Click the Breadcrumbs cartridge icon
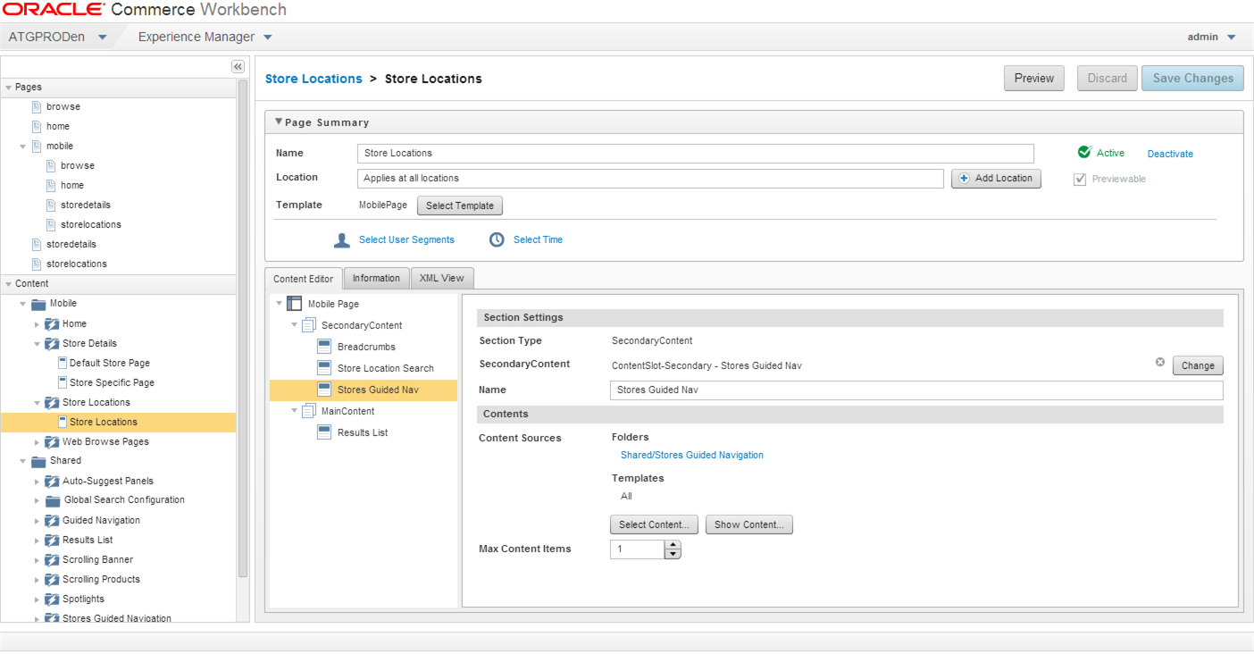1254x654 pixels. tap(325, 347)
